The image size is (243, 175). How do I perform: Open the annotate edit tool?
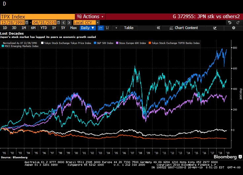click(x=215, y=28)
